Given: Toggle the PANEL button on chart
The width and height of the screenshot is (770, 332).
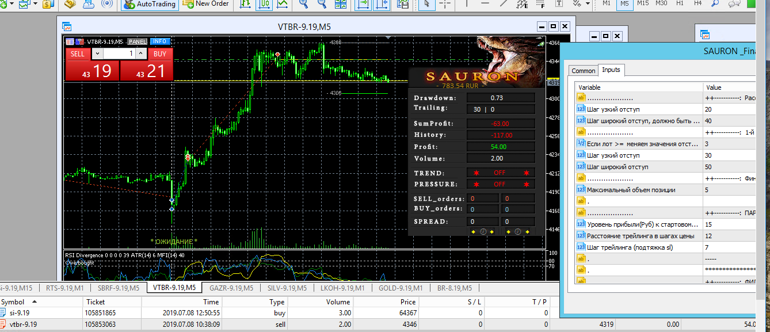Looking at the screenshot, I should coord(138,41).
